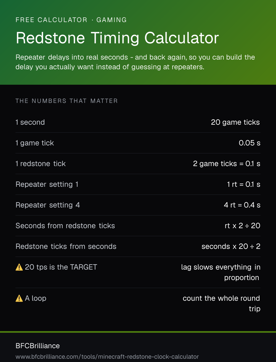Viewport: 276px width, 362px height.
Task: Click the seconds x 20 ÷ 2 formula
Action: 231,246
